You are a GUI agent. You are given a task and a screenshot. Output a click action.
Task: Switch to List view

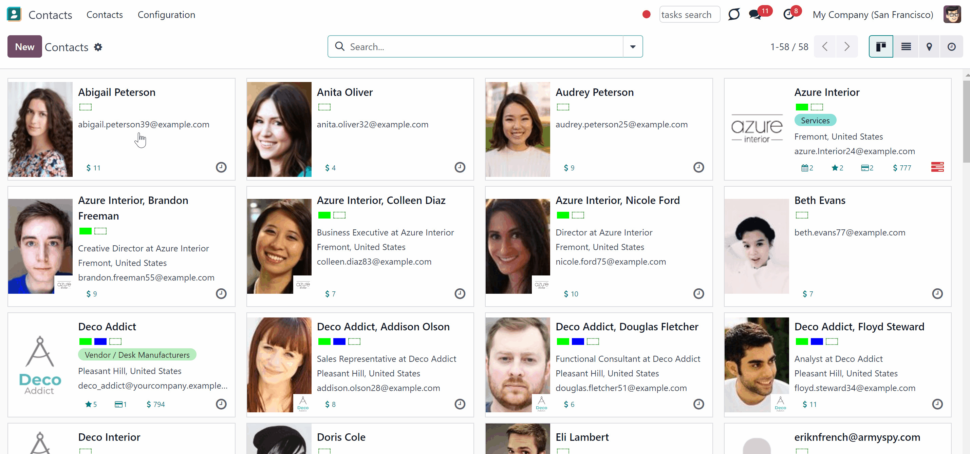(906, 47)
